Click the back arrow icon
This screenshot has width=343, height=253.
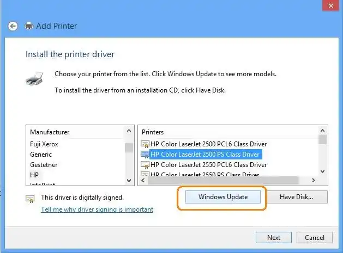tap(13, 26)
